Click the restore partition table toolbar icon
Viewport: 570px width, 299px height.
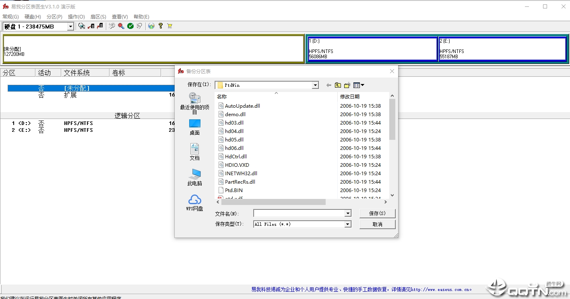tap(100, 26)
